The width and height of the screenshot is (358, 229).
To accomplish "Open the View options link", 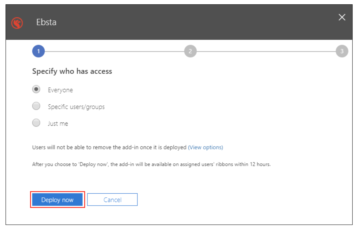I will (205, 147).
